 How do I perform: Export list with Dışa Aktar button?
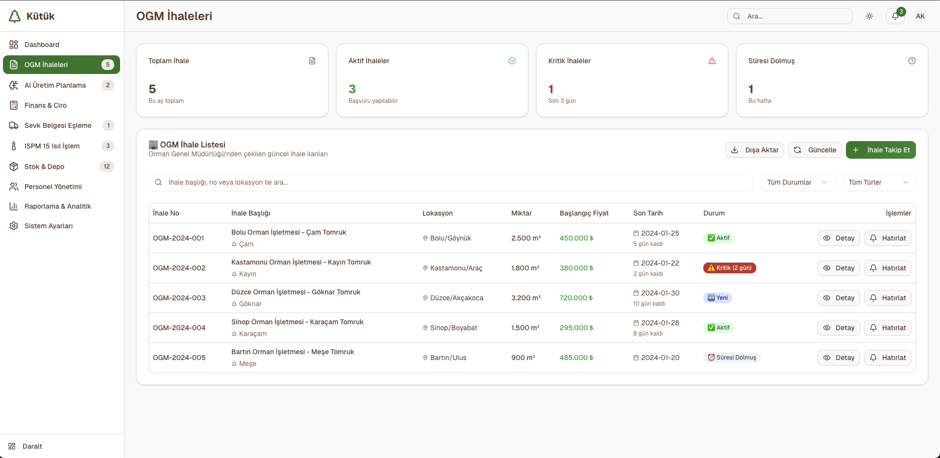click(755, 150)
